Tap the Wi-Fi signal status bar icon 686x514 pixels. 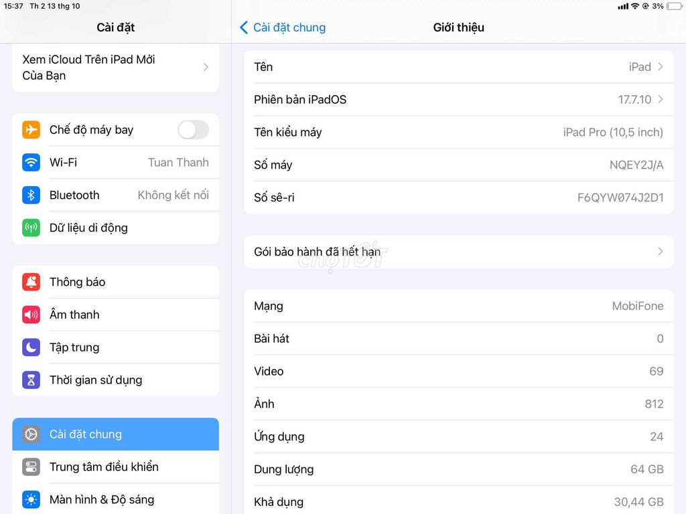point(635,6)
